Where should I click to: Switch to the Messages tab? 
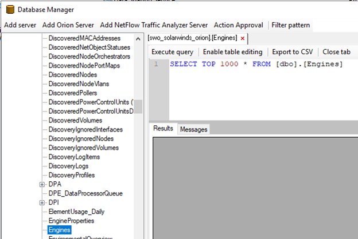click(x=193, y=129)
